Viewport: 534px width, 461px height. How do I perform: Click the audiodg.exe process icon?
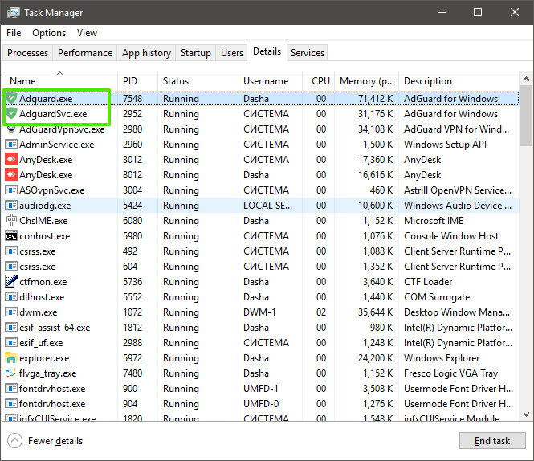11,206
